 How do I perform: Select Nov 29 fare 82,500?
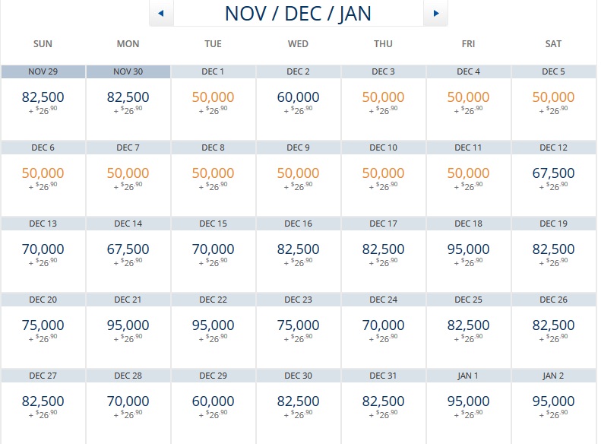pyautogui.click(x=43, y=97)
